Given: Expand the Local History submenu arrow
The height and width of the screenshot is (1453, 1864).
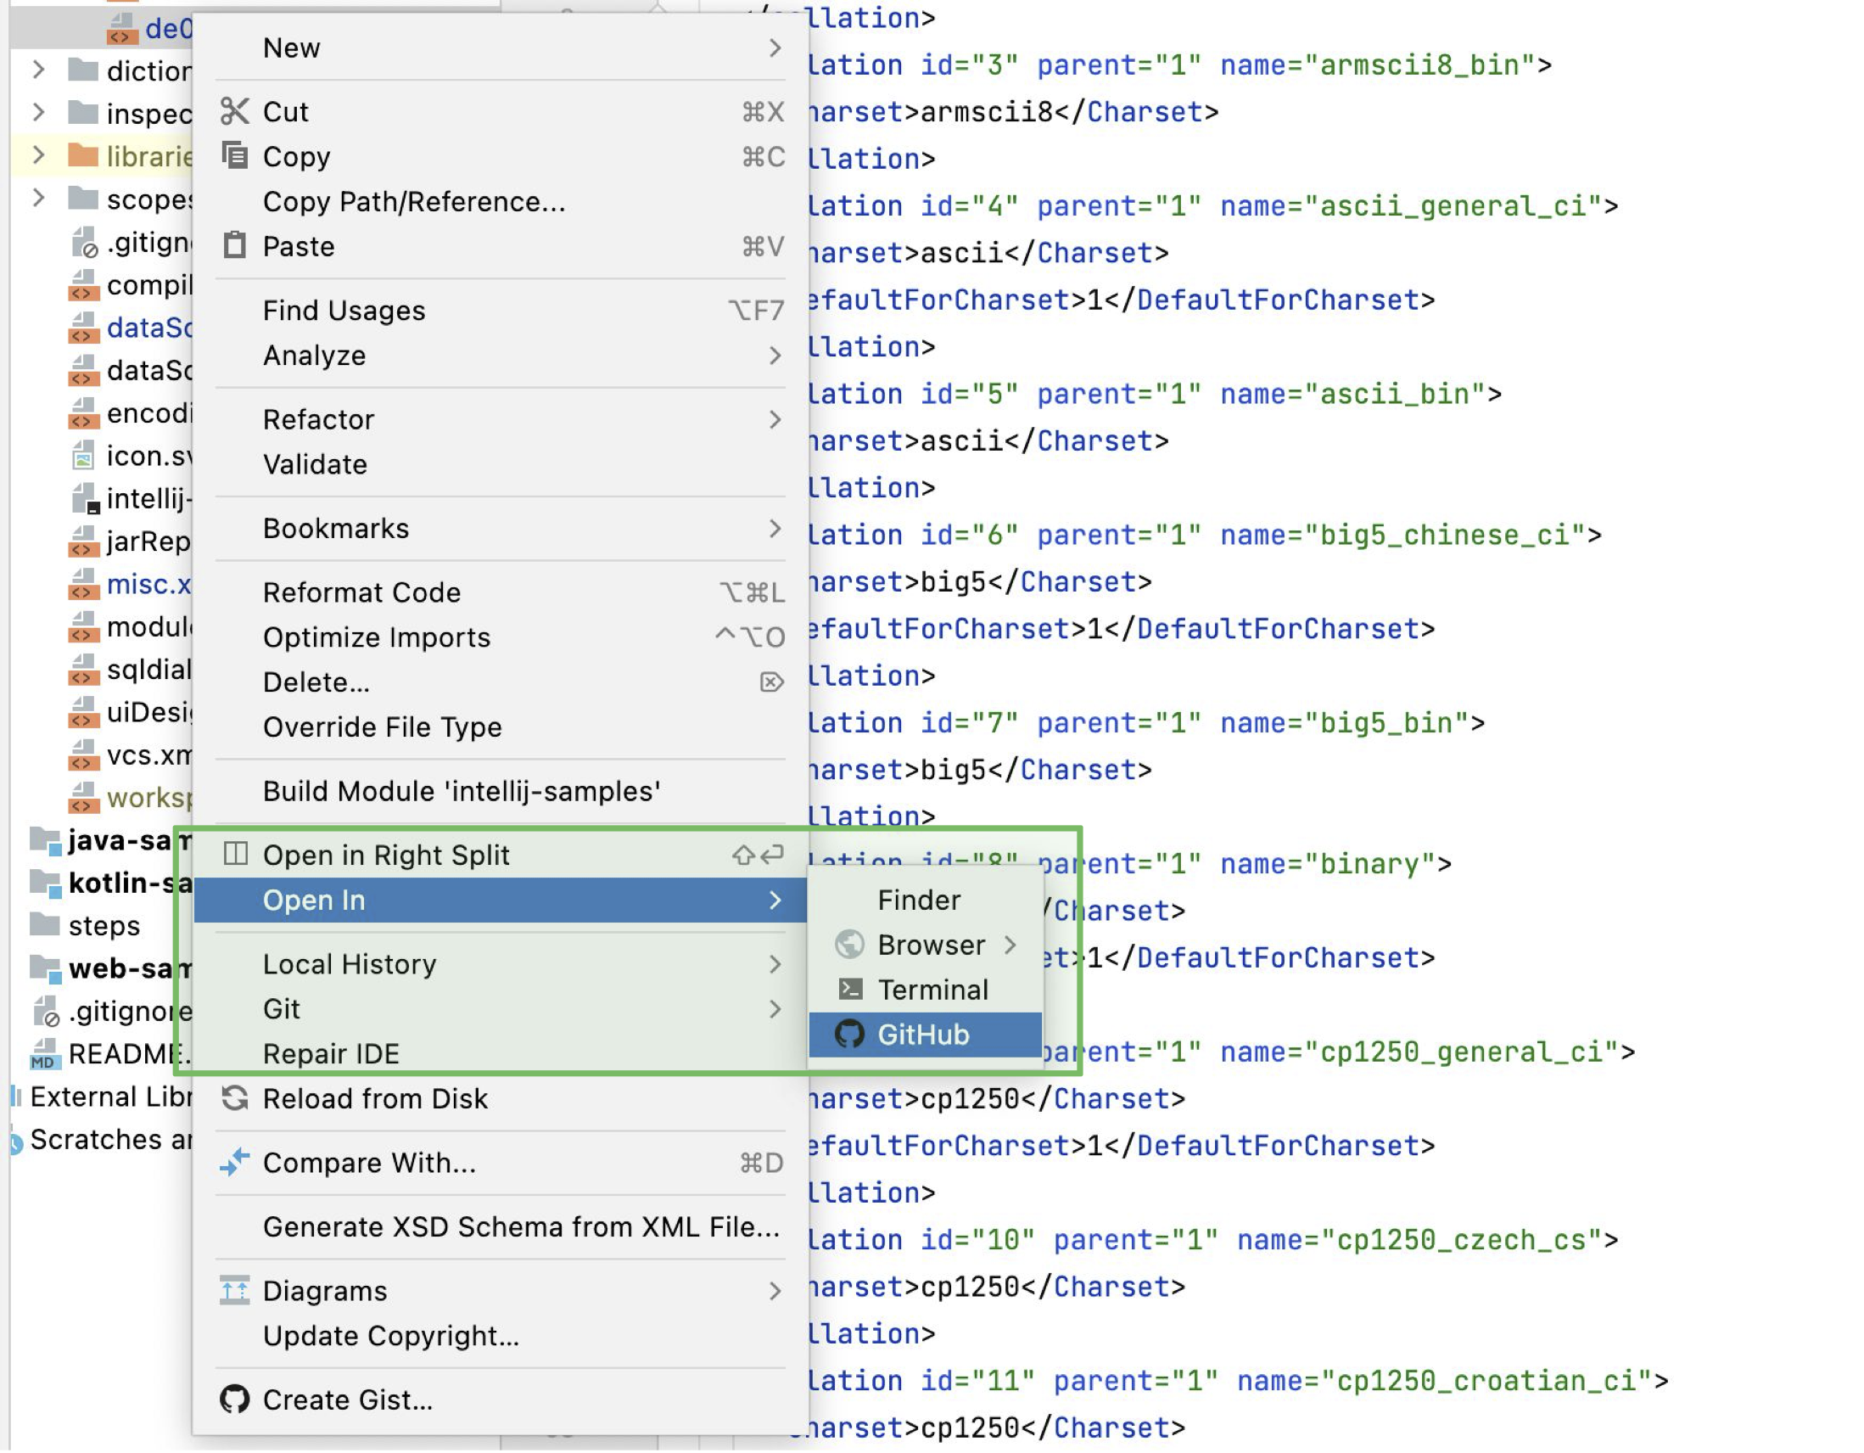Looking at the screenshot, I should [x=774, y=964].
